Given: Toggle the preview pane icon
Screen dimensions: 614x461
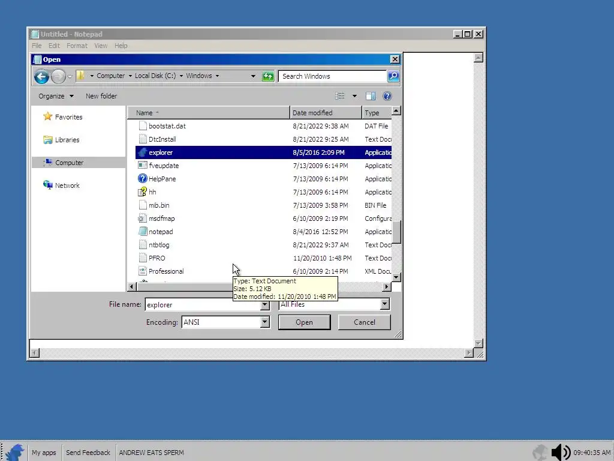Looking at the screenshot, I should [x=371, y=96].
